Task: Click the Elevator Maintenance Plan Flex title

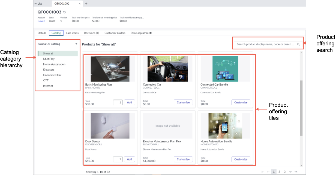Action: [162, 141]
